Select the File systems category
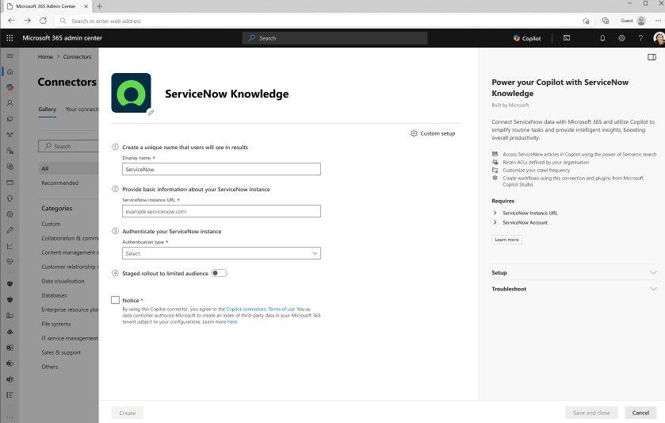Image resolution: width=665 pixels, height=423 pixels. (56, 324)
